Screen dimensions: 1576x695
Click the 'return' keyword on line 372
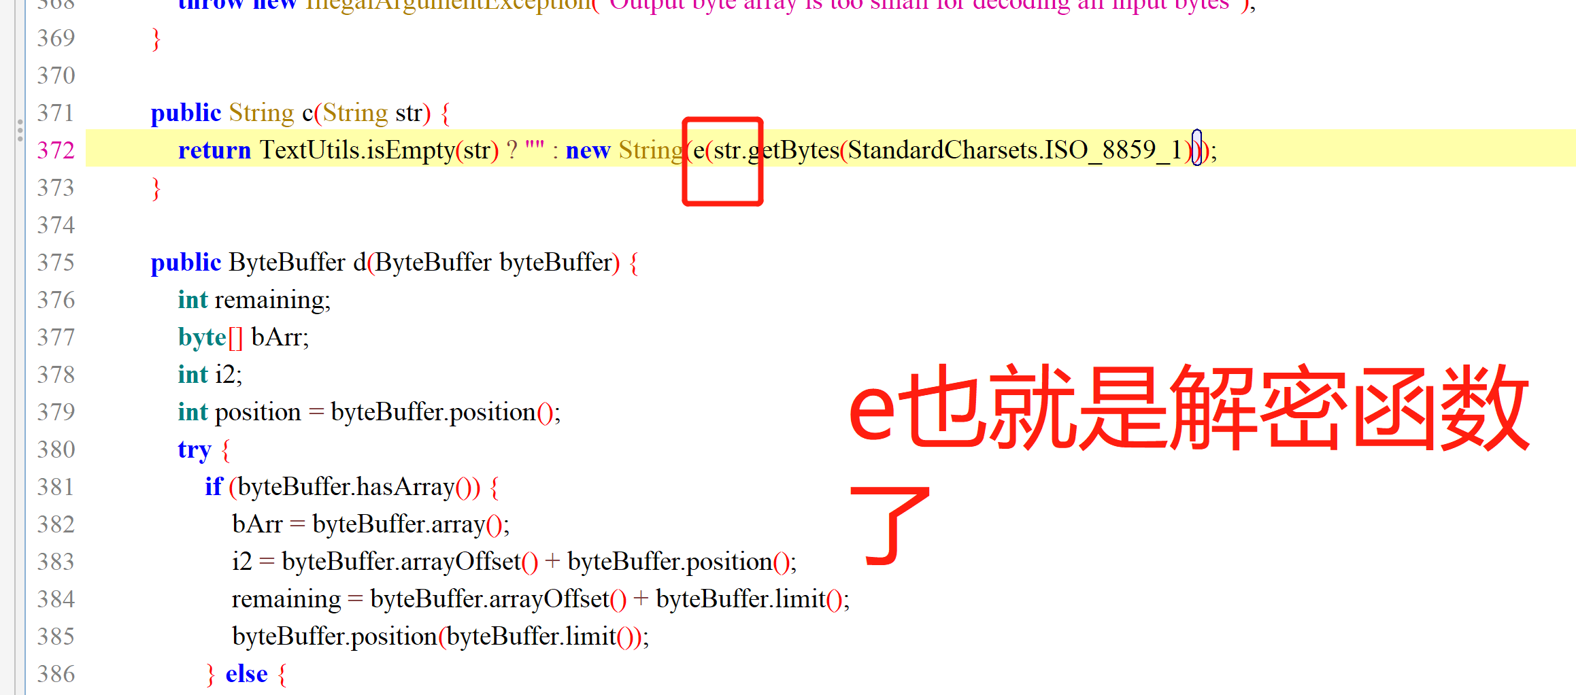point(214,150)
